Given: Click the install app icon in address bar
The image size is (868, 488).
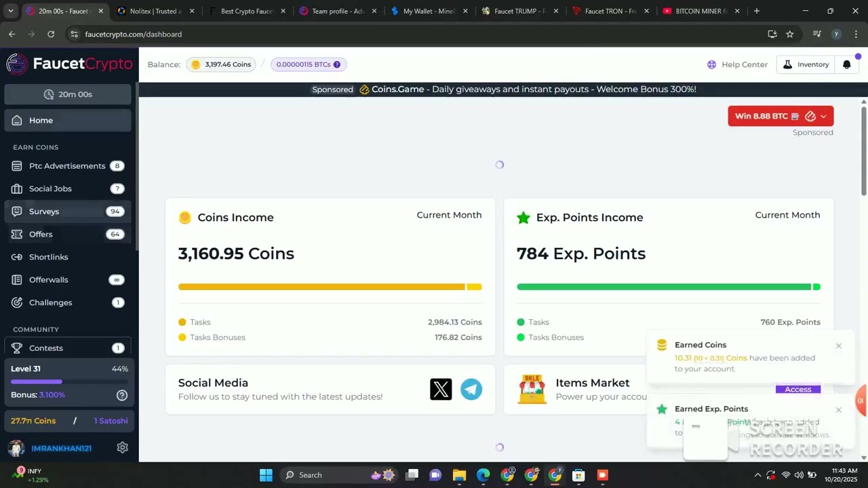Looking at the screenshot, I should coord(772,34).
